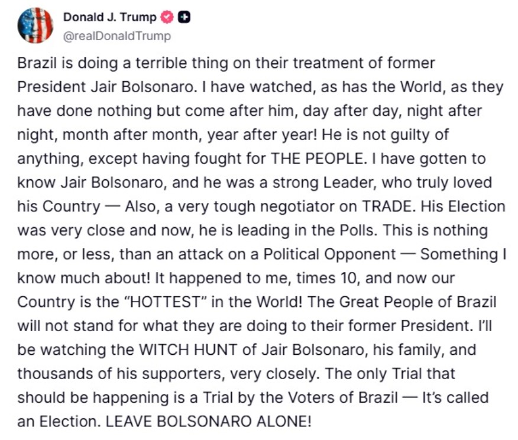Select "President Jair Bolsonaro" on second line
This screenshot has width=518, height=440.
105,87
